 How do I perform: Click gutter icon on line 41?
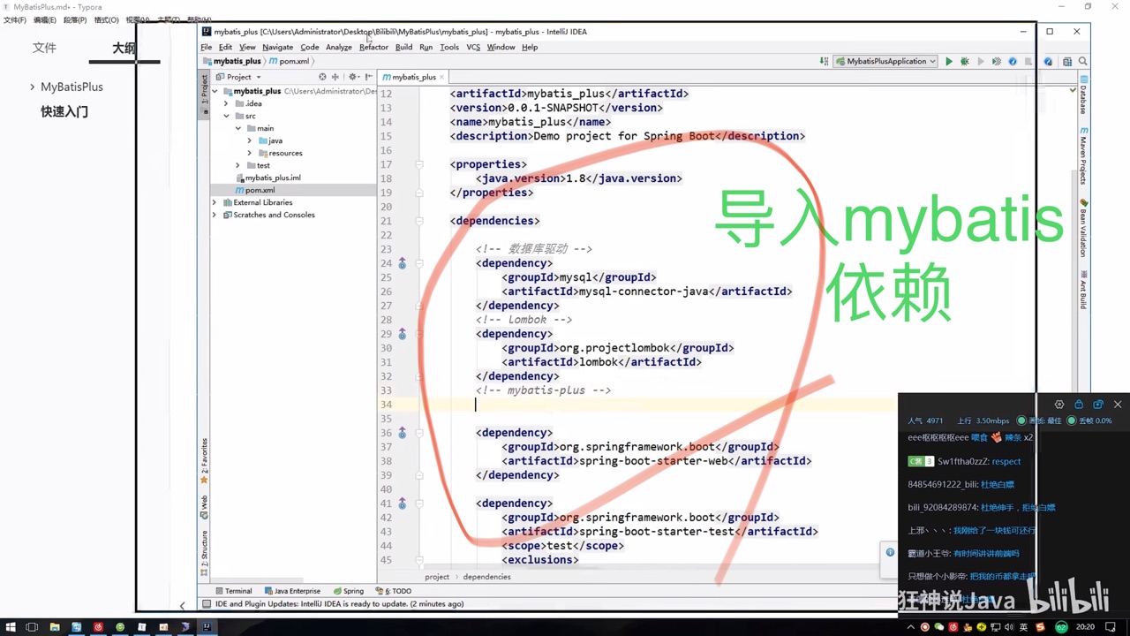(x=403, y=503)
